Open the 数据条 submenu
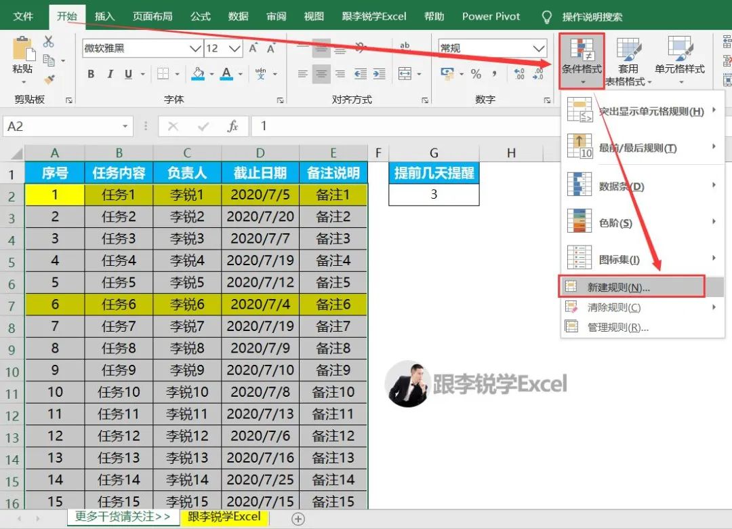The width and height of the screenshot is (732, 529). coord(643,185)
